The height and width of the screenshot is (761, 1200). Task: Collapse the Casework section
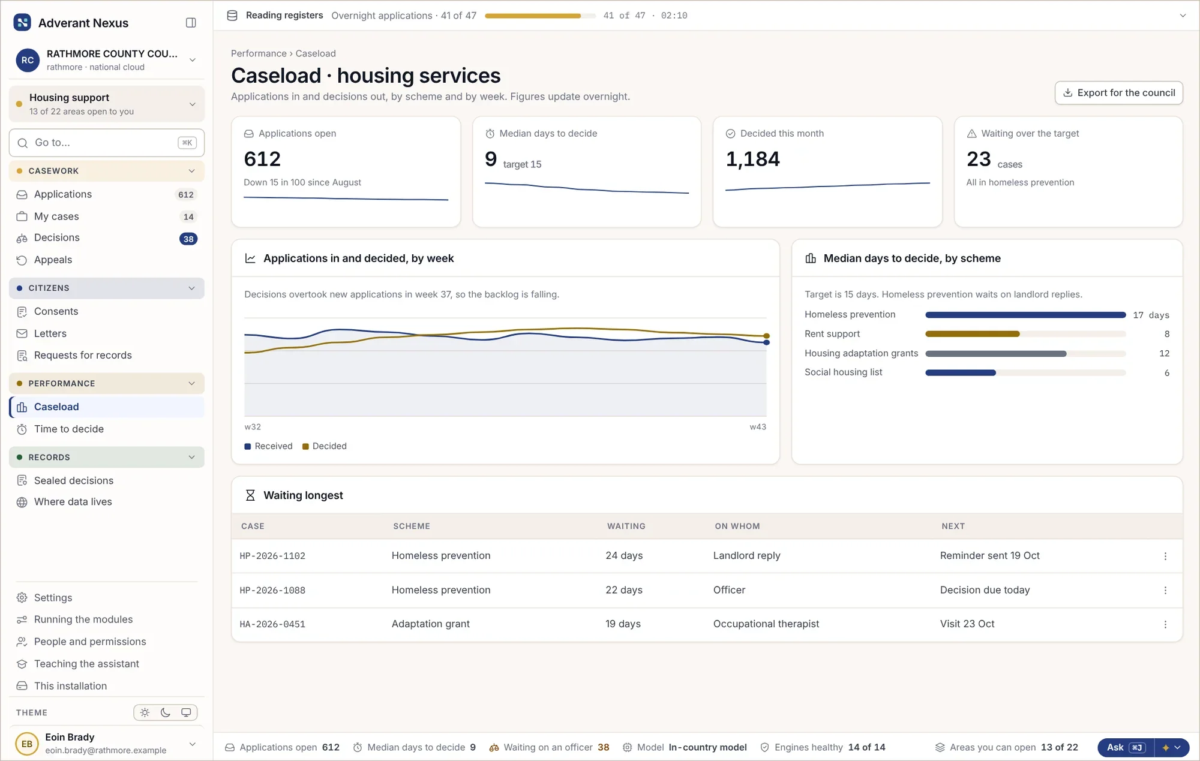coord(107,171)
